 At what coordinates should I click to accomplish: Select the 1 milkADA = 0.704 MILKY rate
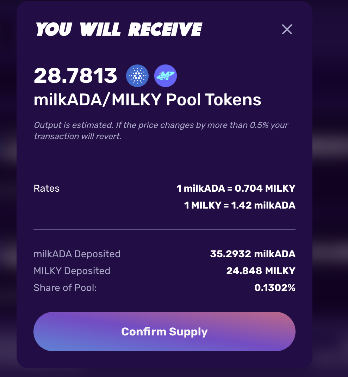(236, 188)
